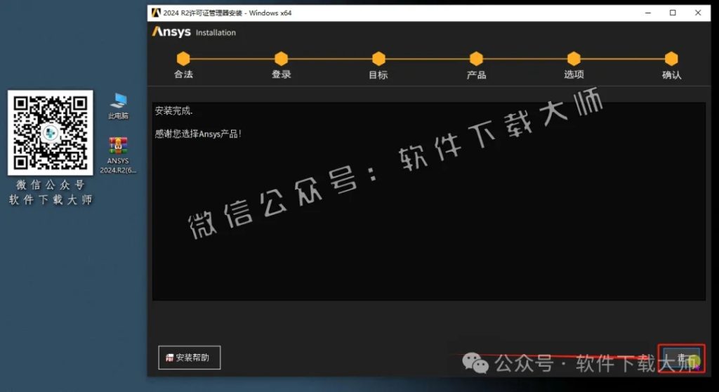This screenshot has height=392, width=719.
Task: Click the 安装帮助 button
Action: (x=190, y=358)
